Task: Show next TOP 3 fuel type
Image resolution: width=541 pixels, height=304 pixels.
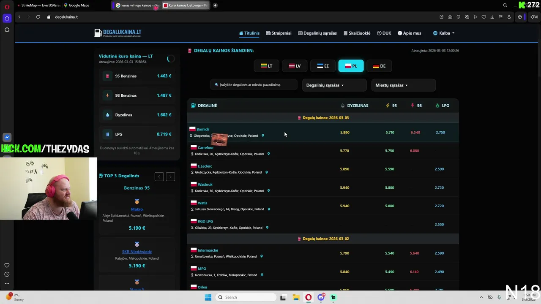Action: click(170, 176)
